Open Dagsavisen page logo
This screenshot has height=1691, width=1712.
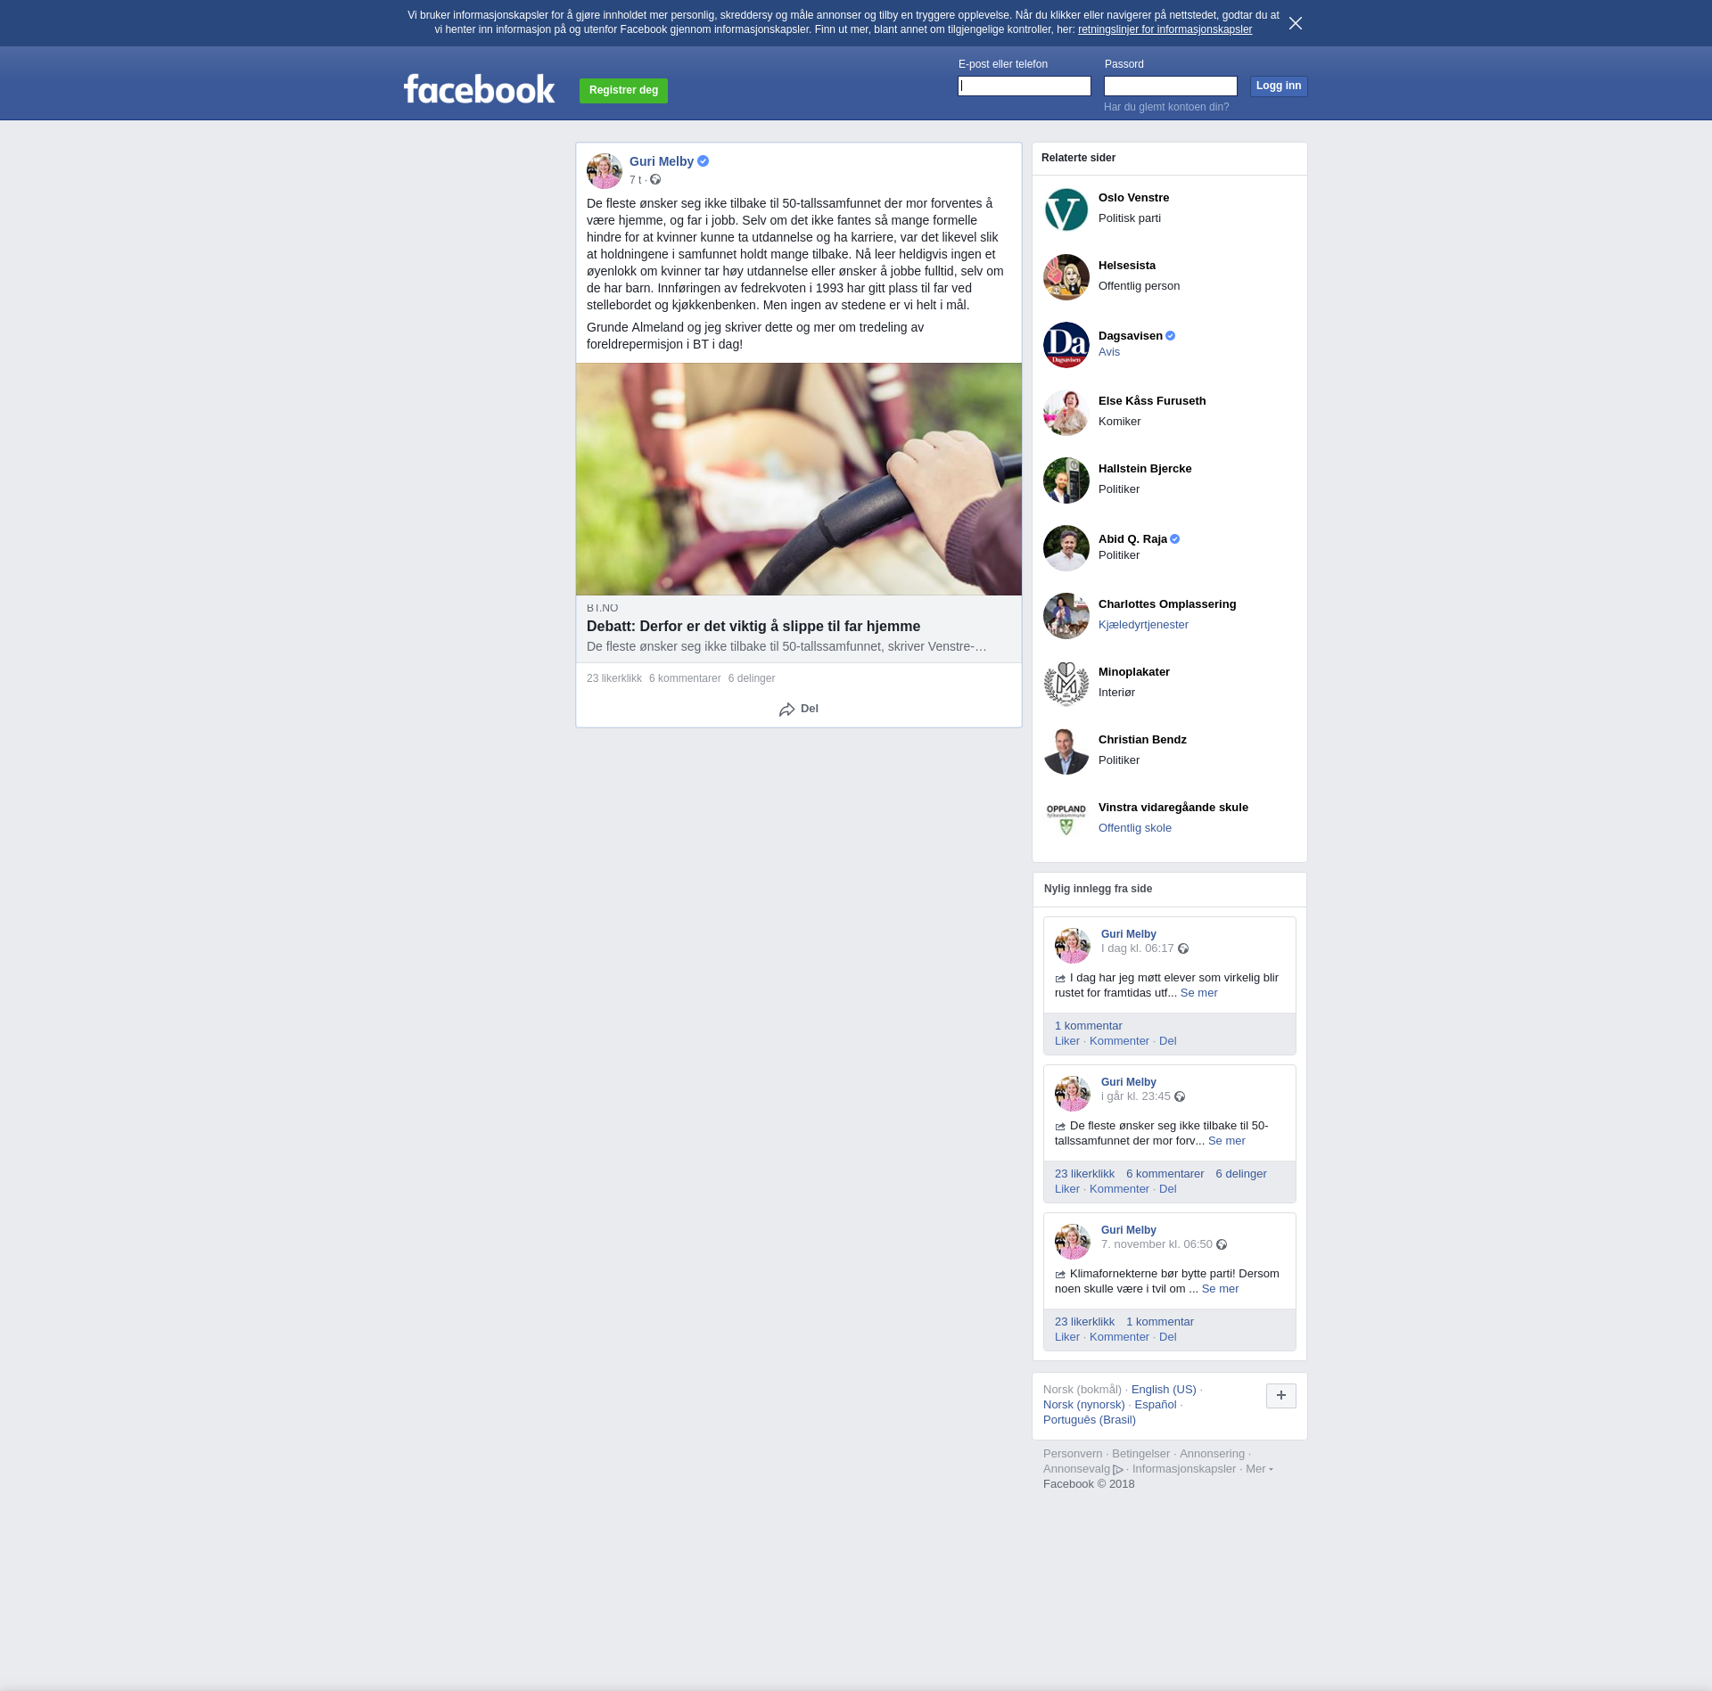click(x=1066, y=345)
